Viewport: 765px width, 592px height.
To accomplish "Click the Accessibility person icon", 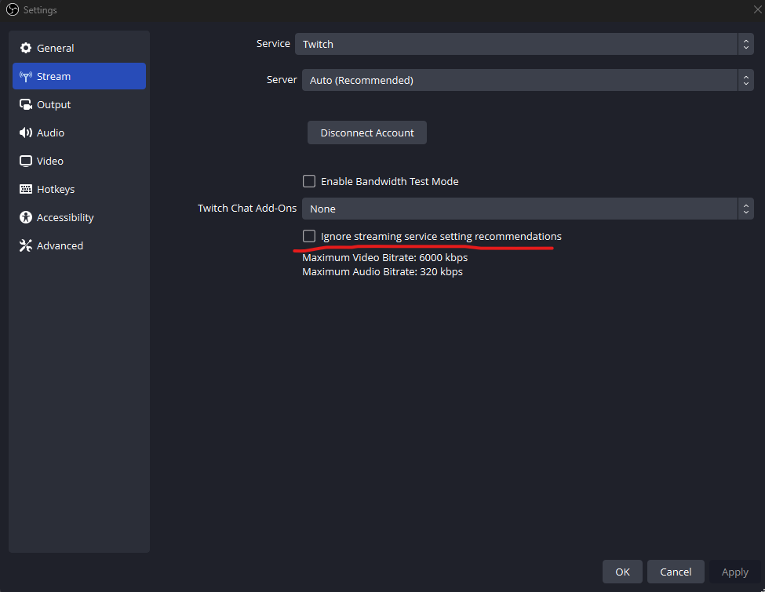I will [25, 217].
